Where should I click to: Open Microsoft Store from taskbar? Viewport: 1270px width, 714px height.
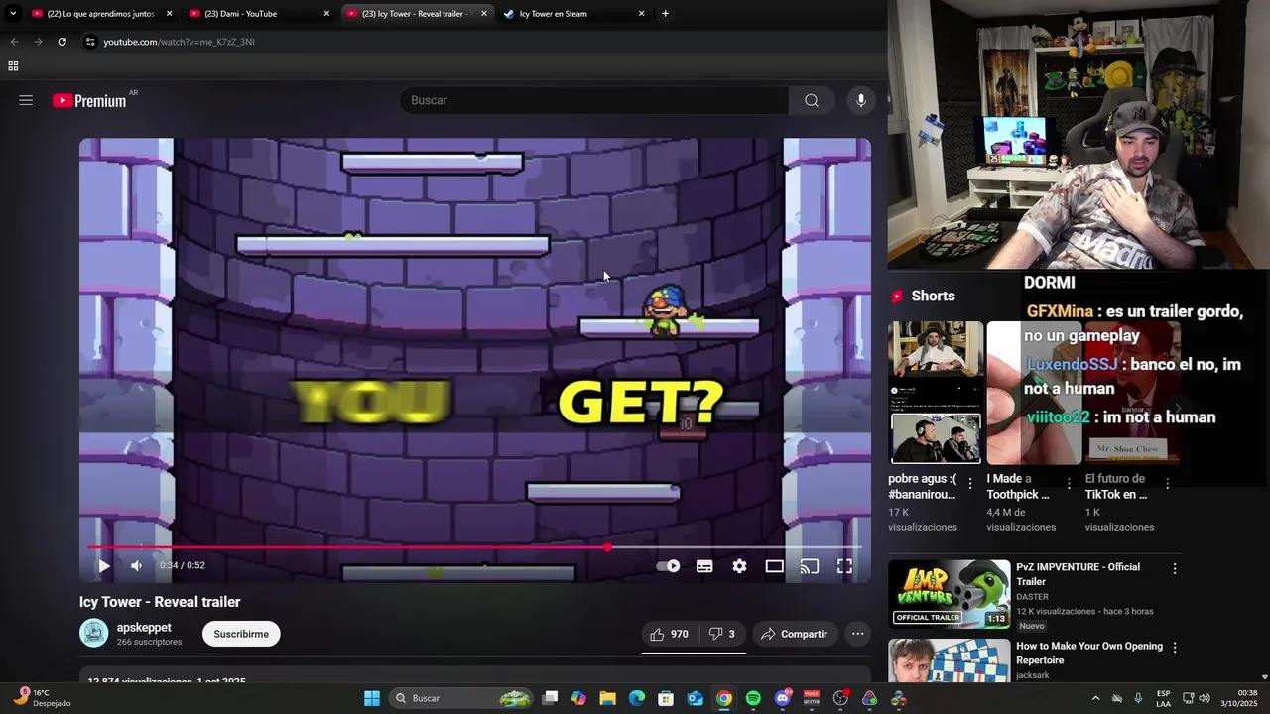666,698
